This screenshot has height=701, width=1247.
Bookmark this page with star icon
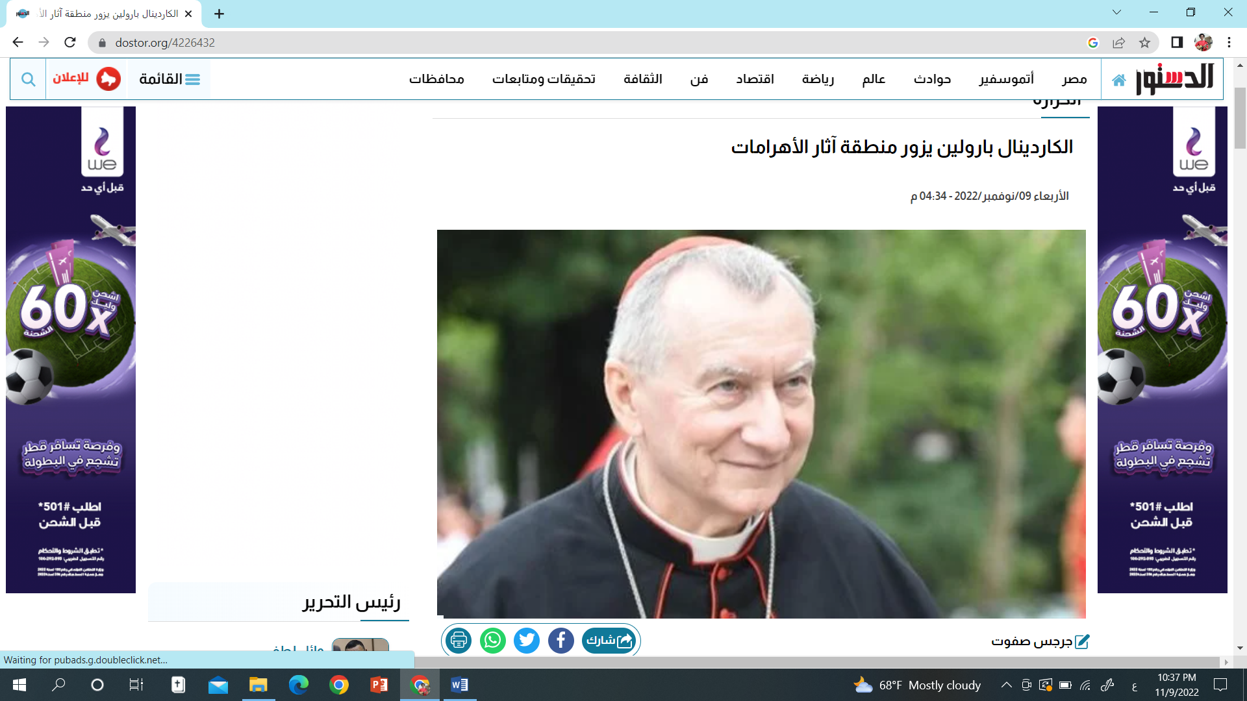[1144, 43]
